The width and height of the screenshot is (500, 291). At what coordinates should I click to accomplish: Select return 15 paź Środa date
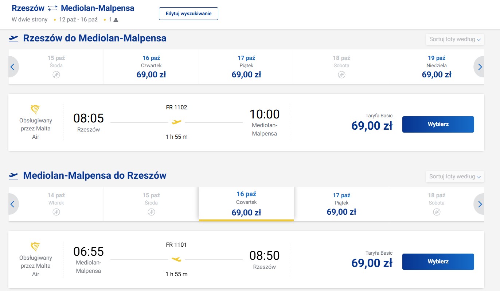[x=151, y=204]
